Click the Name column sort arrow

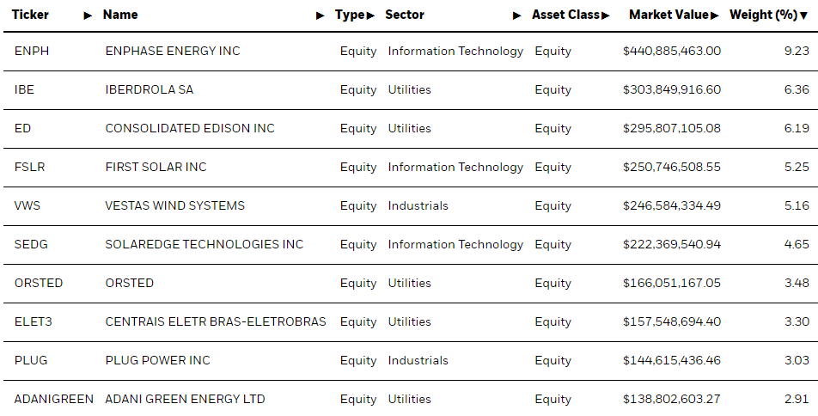point(320,15)
